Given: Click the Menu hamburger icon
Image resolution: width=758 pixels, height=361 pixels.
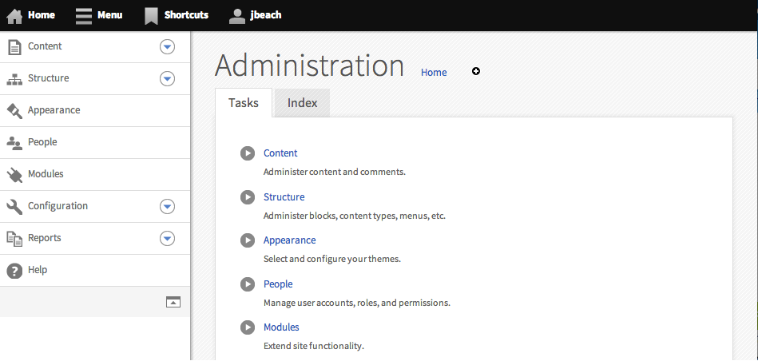Looking at the screenshot, I should coord(84,16).
